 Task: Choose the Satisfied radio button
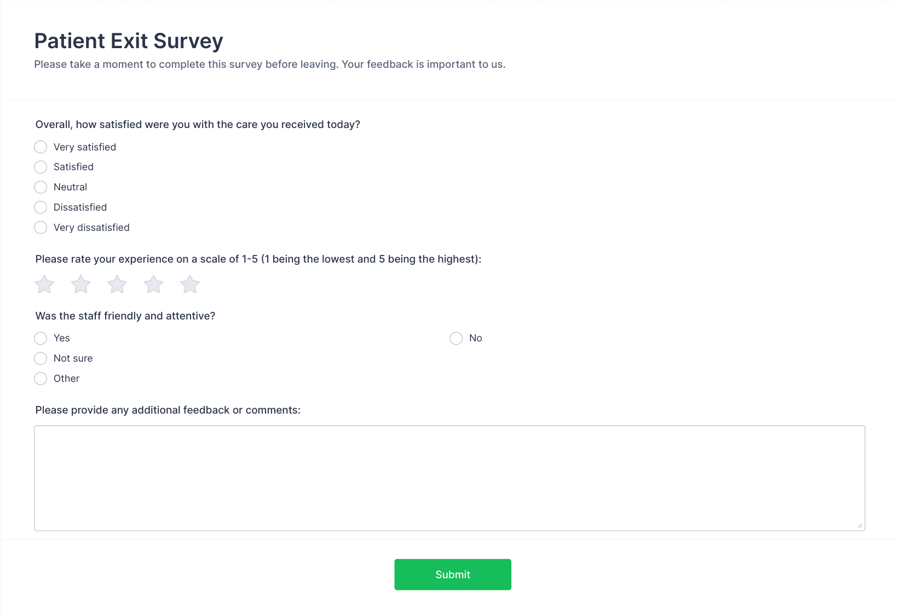point(41,167)
